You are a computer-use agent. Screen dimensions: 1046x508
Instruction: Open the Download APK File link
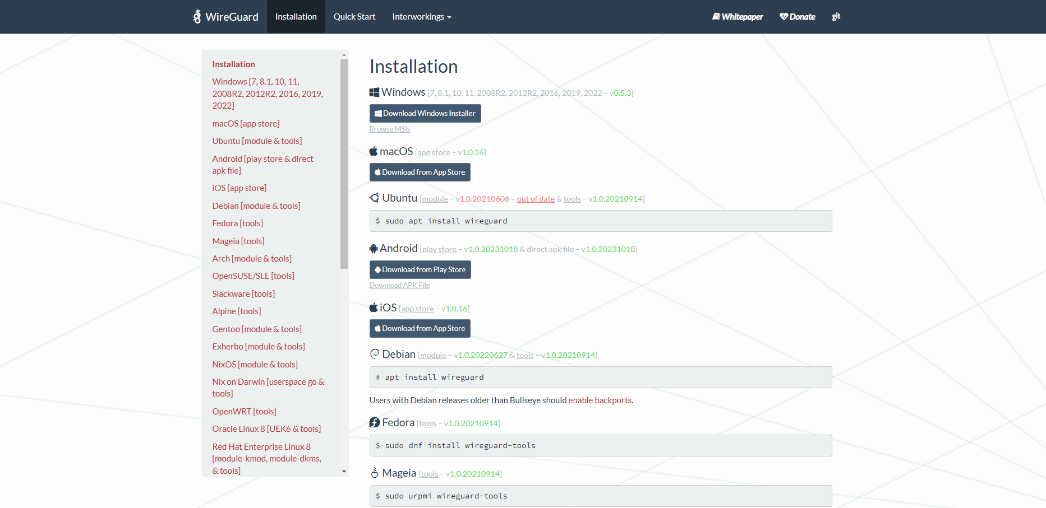tap(400, 285)
